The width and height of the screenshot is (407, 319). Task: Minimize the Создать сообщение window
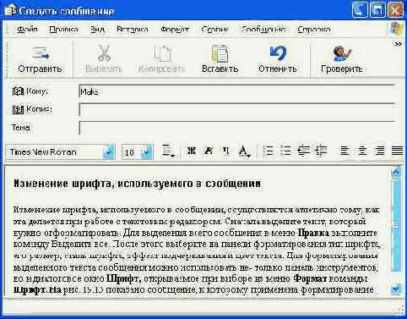pyautogui.click(x=360, y=10)
